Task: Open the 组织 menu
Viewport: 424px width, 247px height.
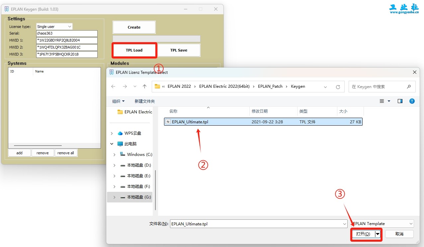Action: (119, 101)
